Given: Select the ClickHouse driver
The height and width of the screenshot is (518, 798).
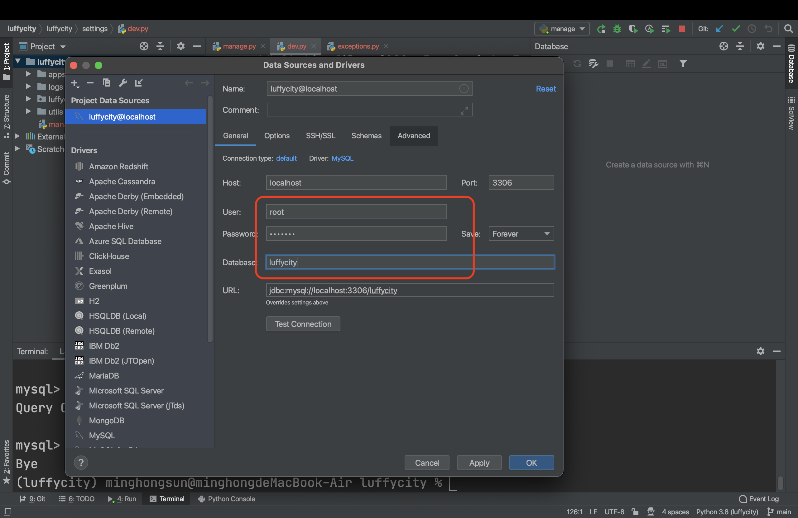Looking at the screenshot, I should [x=109, y=256].
